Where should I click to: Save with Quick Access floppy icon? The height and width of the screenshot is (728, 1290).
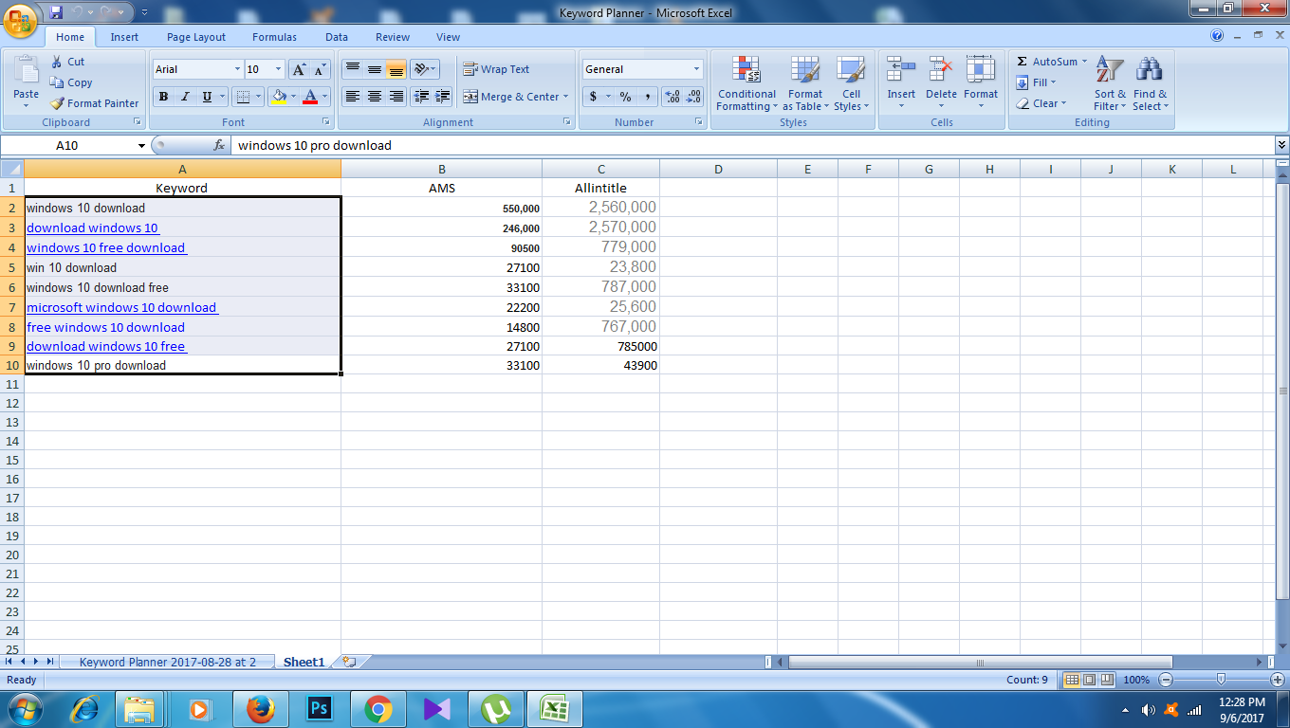[56, 12]
